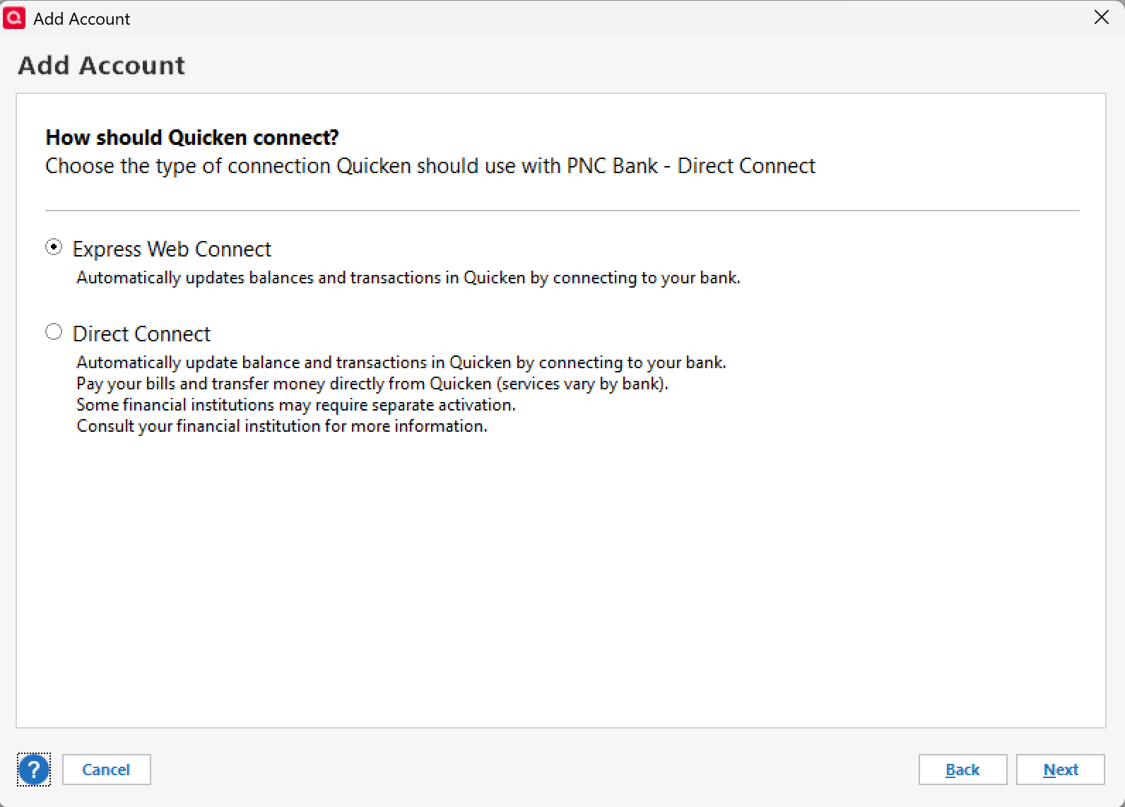The width and height of the screenshot is (1125, 807).
Task: Click the large Add Account page heading
Action: [x=102, y=66]
